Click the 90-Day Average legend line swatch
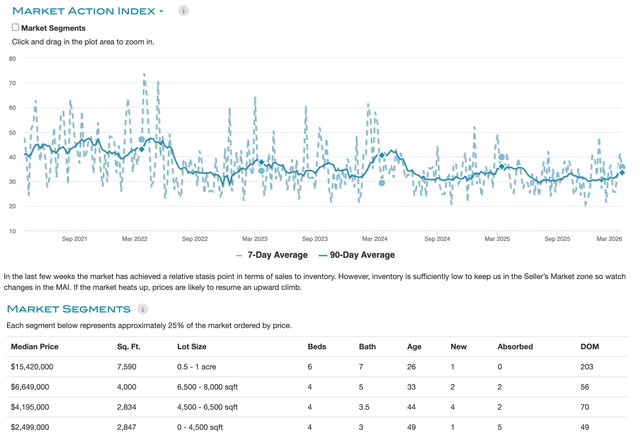This screenshot has height=435, width=639. tap(322, 256)
